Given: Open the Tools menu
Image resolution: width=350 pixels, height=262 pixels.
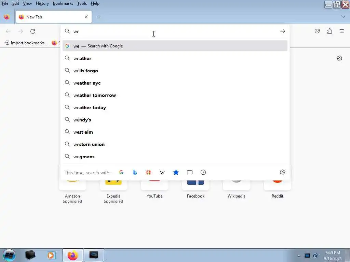Looking at the screenshot, I should (82, 3).
